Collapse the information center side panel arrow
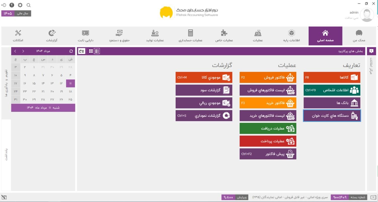378x202 pixels. tap(371, 51)
